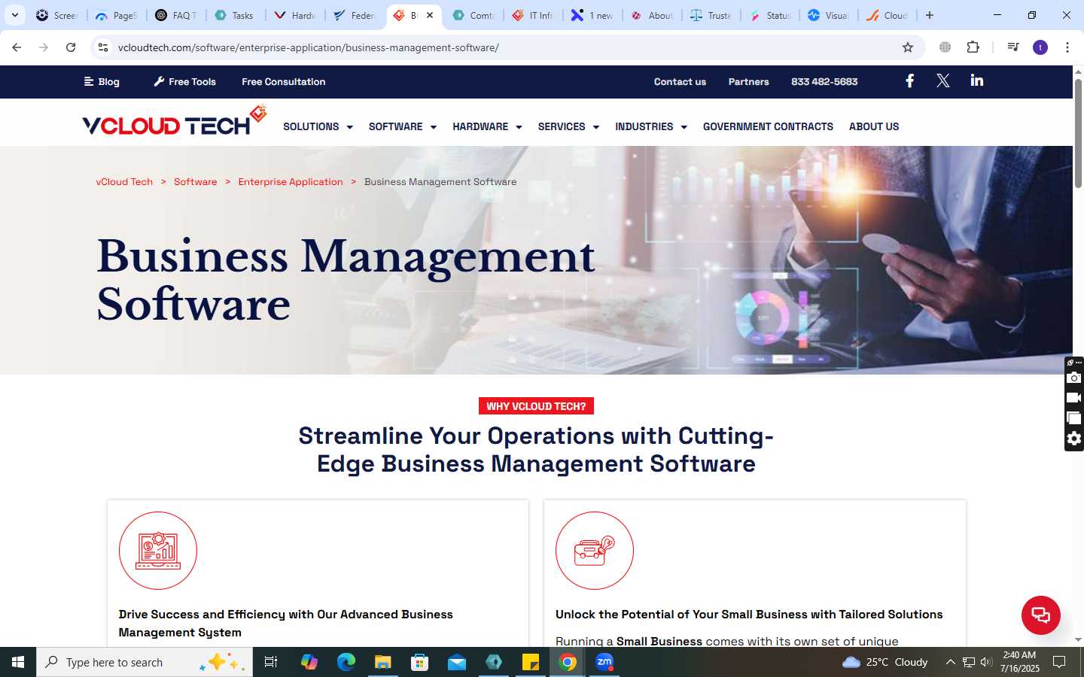Expand the SOLUTIONS dropdown menu
Screen dimensions: 1084x677
coord(318,126)
